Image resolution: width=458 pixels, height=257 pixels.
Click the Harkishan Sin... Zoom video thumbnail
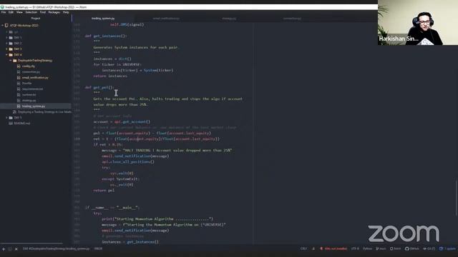[418, 22]
